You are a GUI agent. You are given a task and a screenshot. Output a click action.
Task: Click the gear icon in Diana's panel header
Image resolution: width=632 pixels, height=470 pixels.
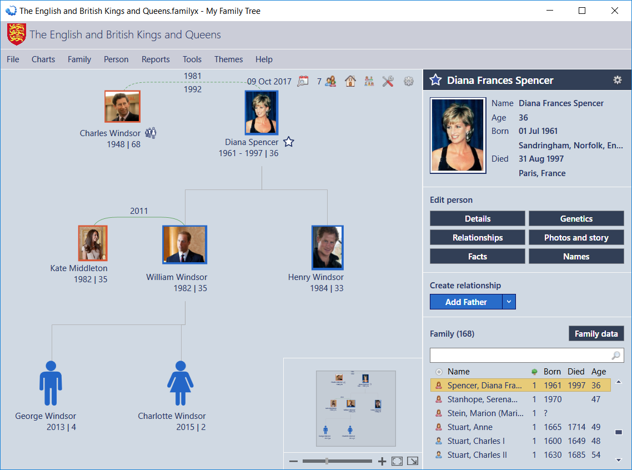tap(617, 80)
